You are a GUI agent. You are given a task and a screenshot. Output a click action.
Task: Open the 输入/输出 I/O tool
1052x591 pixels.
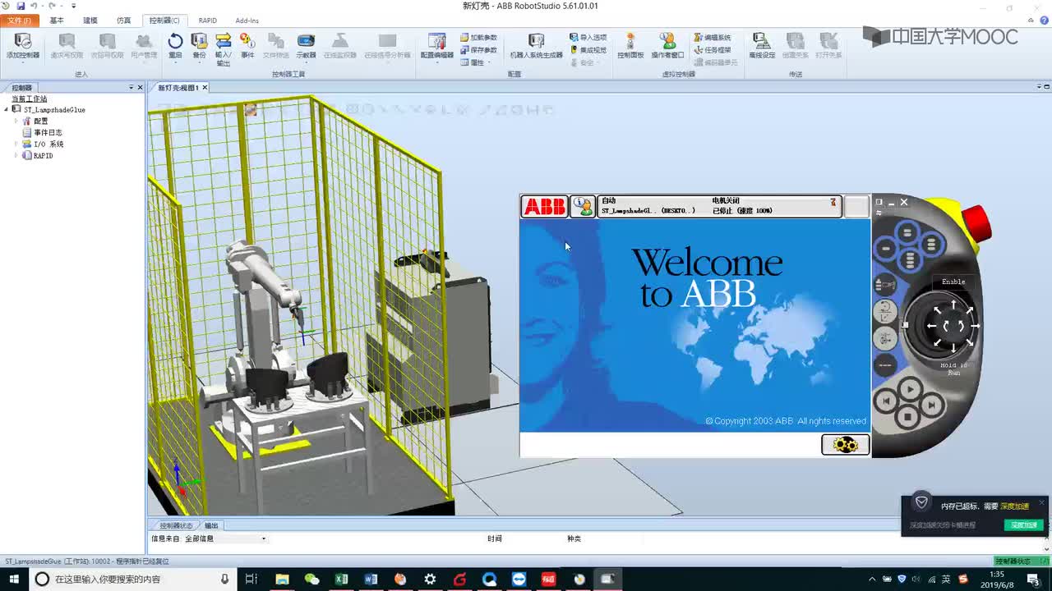tap(223, 48)
